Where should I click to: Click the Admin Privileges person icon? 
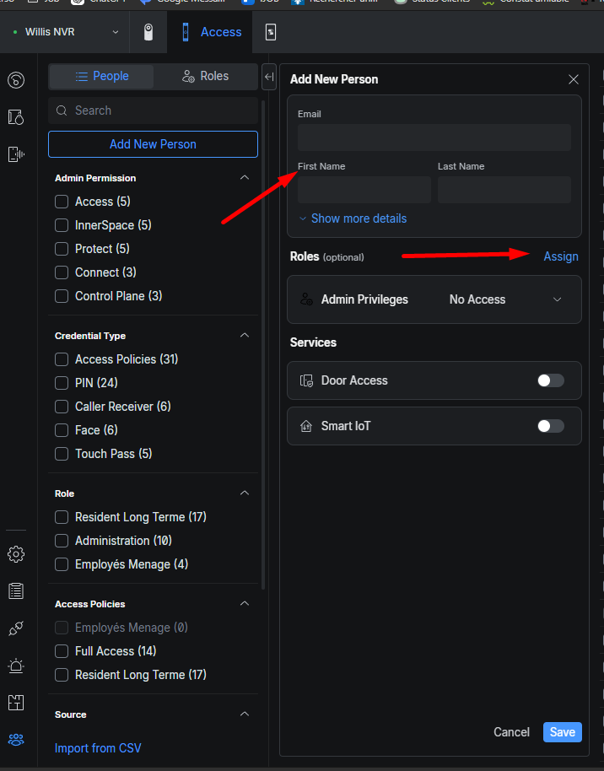point(306,299)
